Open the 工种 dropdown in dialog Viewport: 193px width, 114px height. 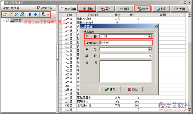[149, 36]
